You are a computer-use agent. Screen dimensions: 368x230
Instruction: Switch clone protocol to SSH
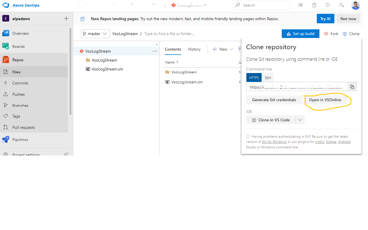point(268,77)
